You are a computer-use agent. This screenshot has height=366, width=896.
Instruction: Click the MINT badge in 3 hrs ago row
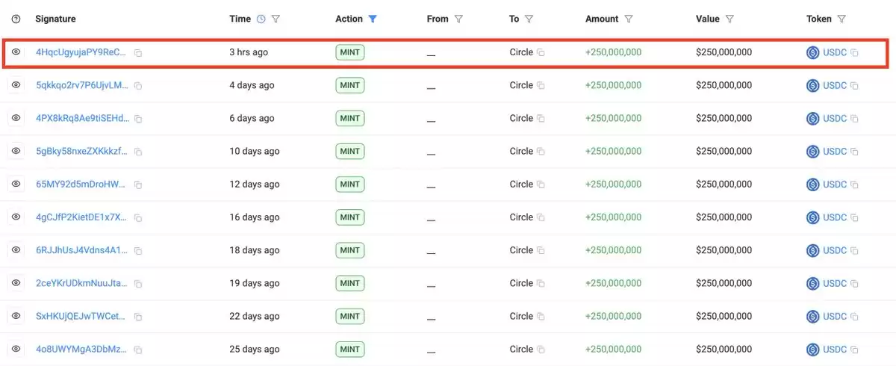click(350, 52)
